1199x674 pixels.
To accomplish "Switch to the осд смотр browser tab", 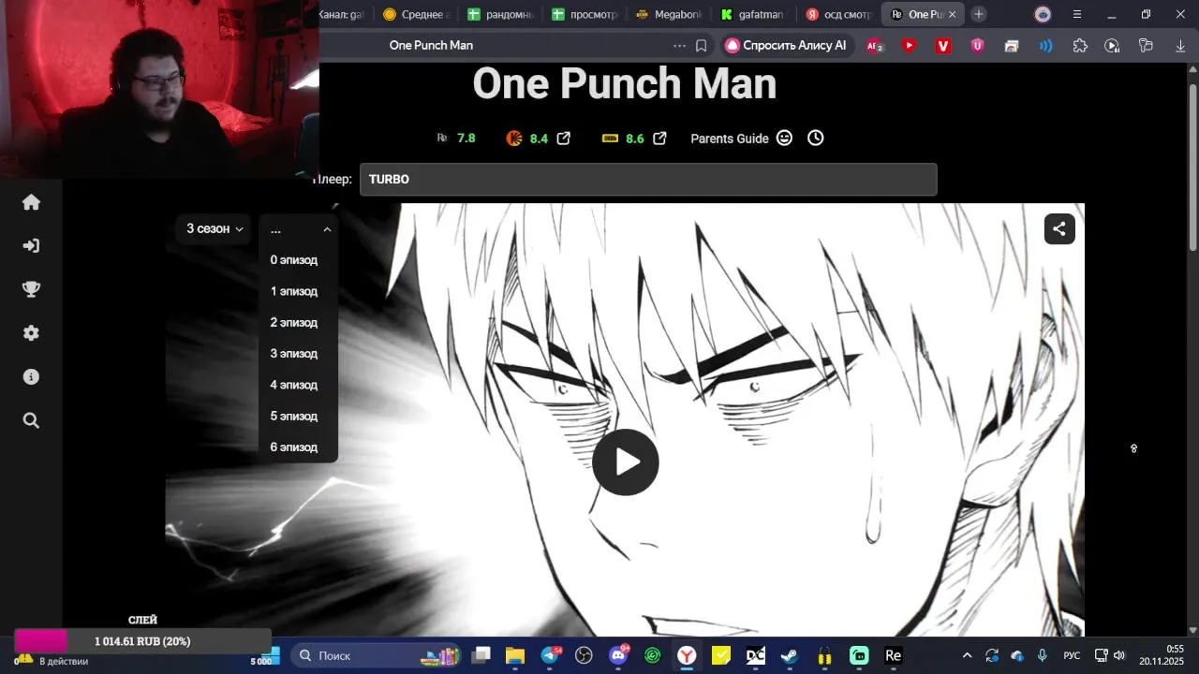I will pyautogui.click(x=838, y=14).
